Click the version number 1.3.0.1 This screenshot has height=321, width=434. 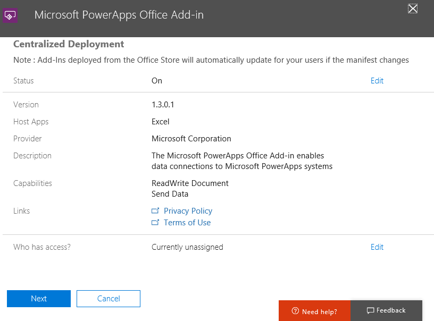click(x=163, y=105)
